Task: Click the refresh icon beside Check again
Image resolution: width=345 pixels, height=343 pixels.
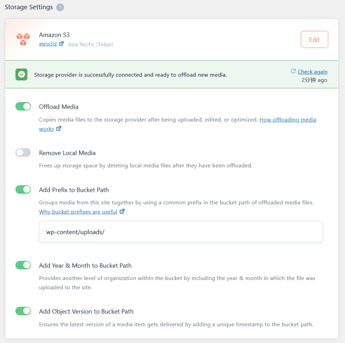Action: pyautogui.click(x=293, y=71)
